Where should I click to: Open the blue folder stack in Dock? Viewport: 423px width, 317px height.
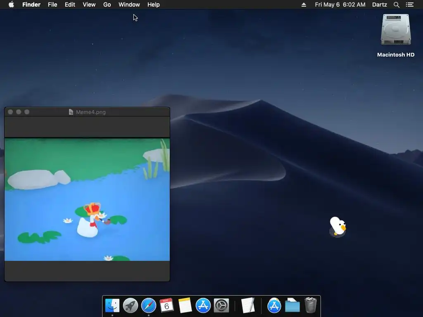click(292, 306)
